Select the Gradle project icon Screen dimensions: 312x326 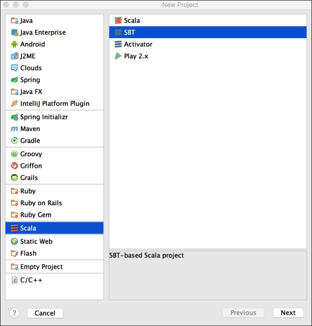coord(14,141)
